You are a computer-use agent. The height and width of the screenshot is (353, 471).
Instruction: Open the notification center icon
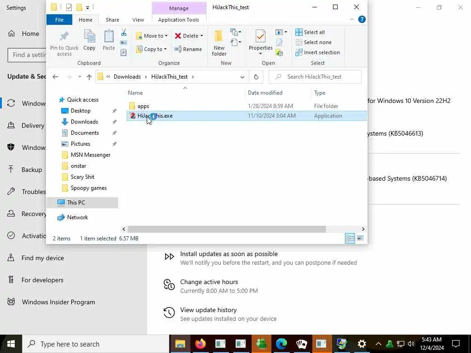click(x=456, y=344)
